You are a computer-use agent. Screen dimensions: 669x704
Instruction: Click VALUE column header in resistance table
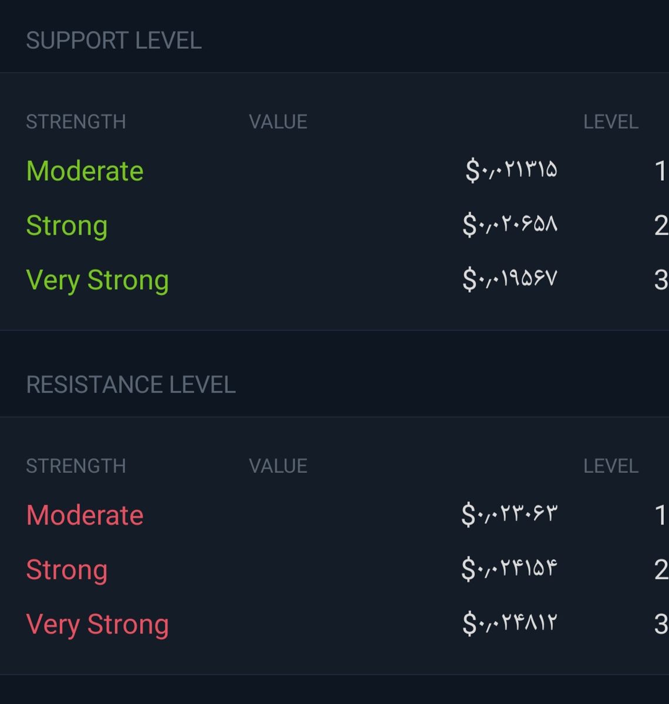278,466
